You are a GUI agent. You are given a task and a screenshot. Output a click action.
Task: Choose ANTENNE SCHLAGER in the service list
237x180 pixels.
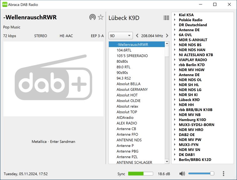coord(134,163)
